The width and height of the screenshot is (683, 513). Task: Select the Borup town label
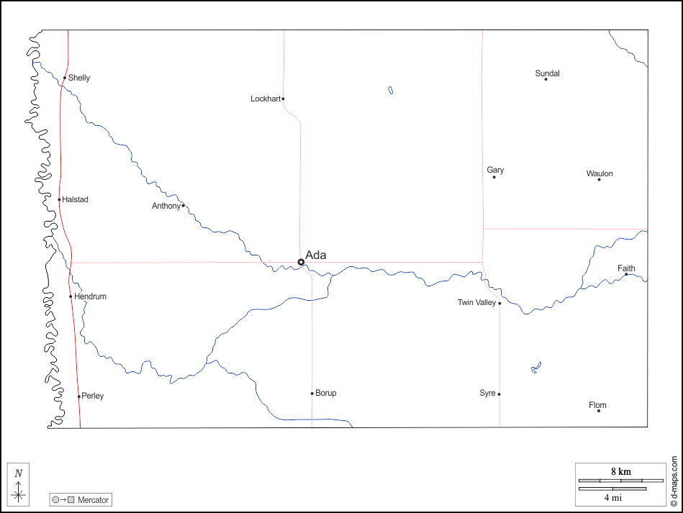tap(326, 393)
